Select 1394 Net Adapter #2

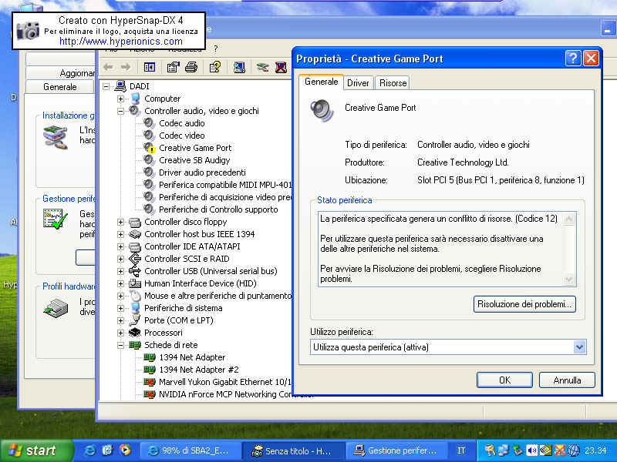(x=199, y=370)
